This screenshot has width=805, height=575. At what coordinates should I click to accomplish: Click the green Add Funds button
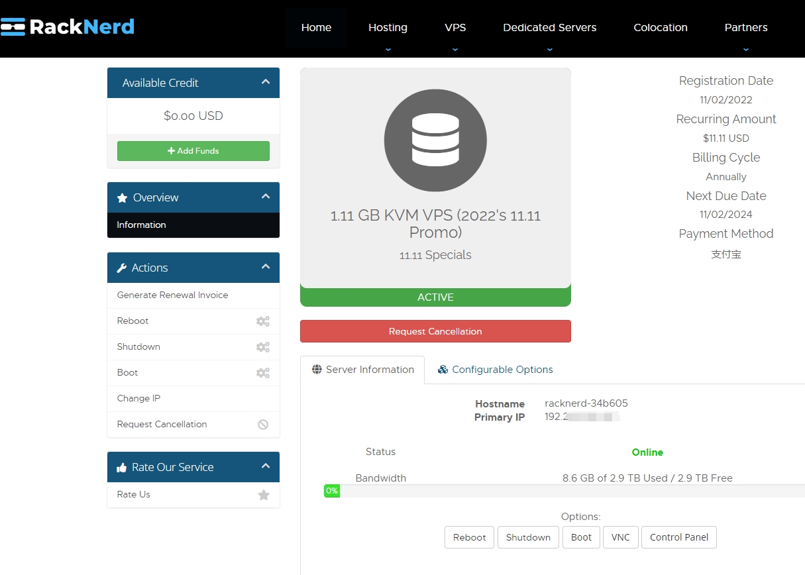(x=193, y=151)
